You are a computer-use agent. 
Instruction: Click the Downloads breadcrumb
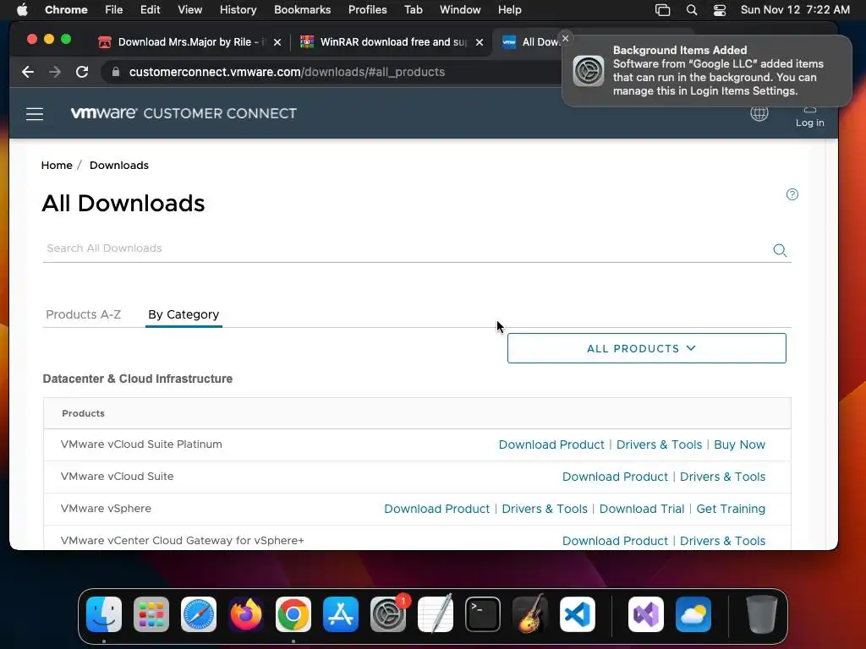click(x=118, y=166)
